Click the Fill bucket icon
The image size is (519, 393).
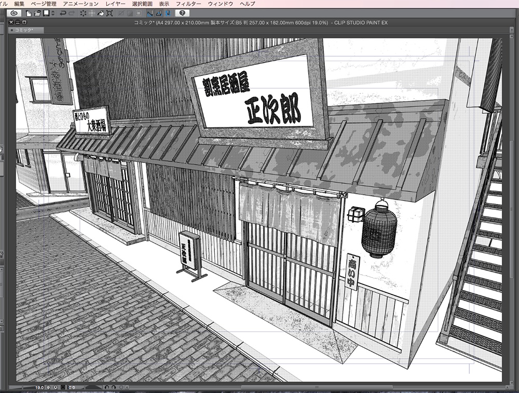tap(101, 13)
